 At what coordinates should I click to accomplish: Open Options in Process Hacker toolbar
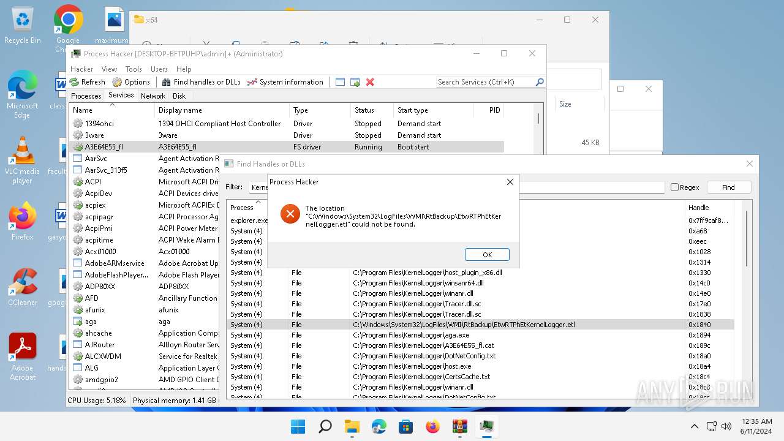(x=131, y=82)
